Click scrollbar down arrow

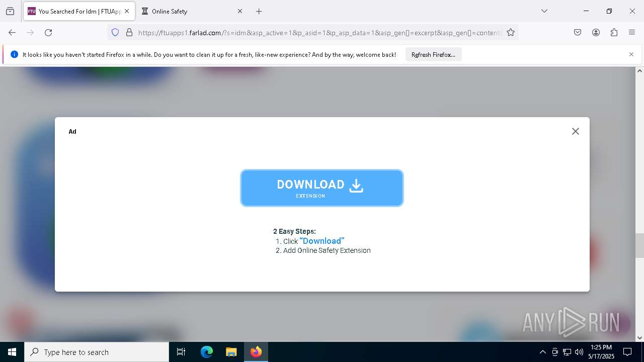pos(639,338)
